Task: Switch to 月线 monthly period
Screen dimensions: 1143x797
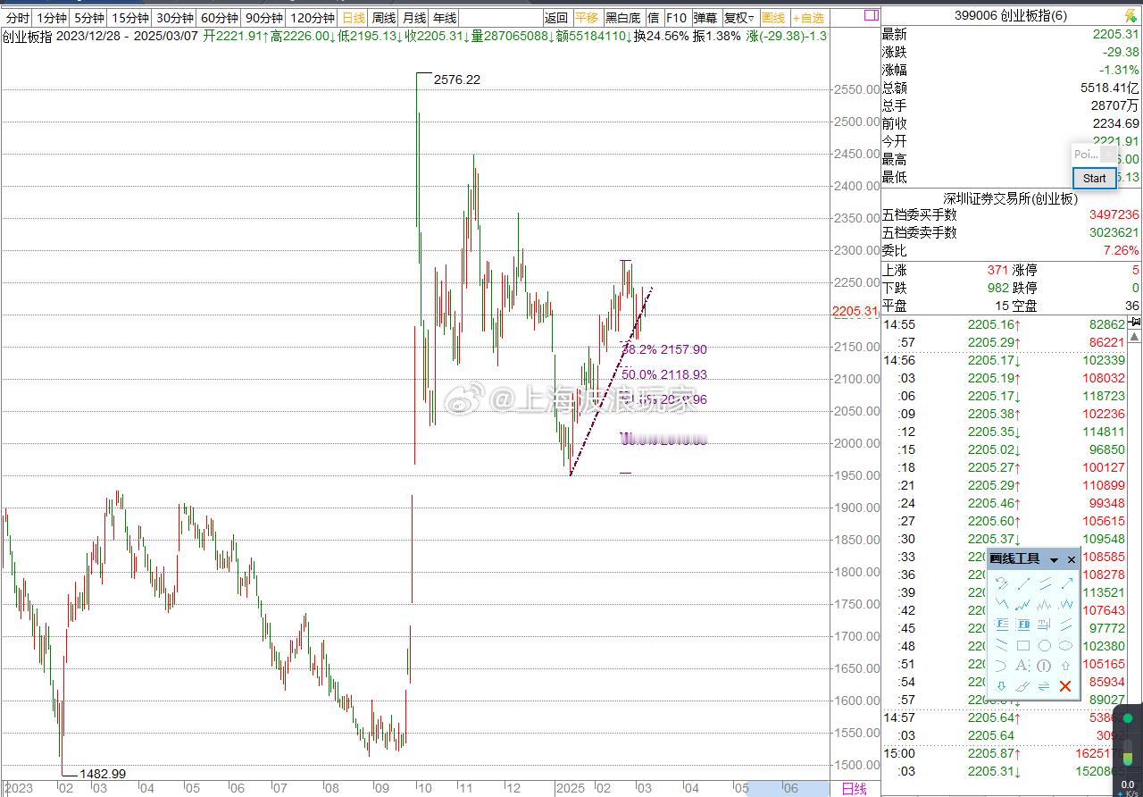Action: pos(414,18)
